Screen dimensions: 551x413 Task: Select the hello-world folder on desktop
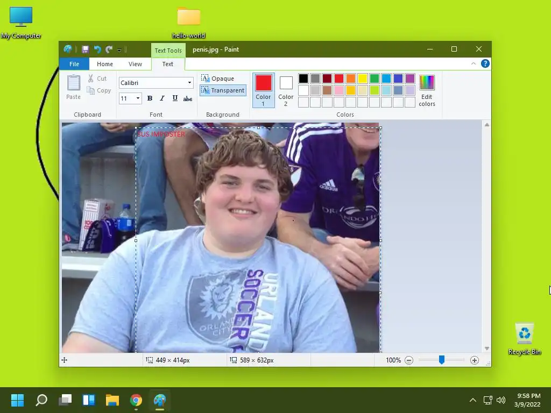(189, 22)
